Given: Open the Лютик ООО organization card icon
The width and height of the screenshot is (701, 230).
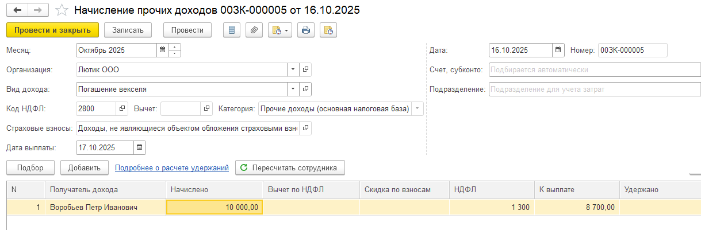Looking at the screenshot, I should [305, 69].
